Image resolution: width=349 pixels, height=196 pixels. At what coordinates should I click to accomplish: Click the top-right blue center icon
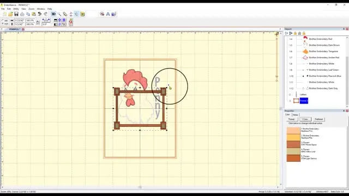(x=64, y=20)
